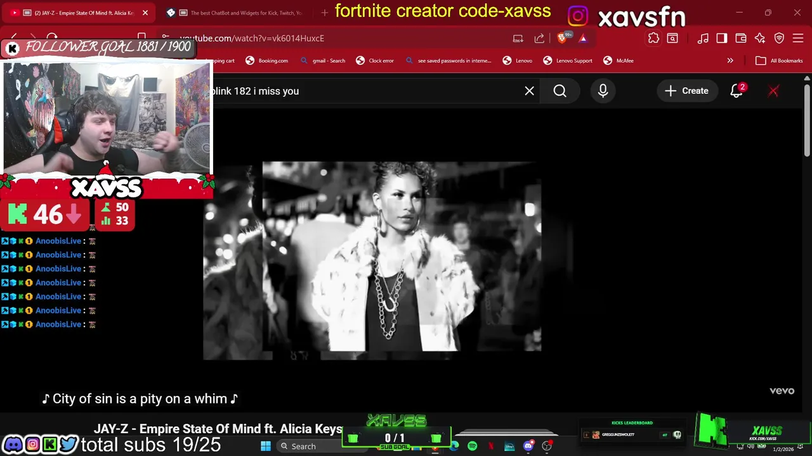Open the McAfee bookmark

point(619,61)
